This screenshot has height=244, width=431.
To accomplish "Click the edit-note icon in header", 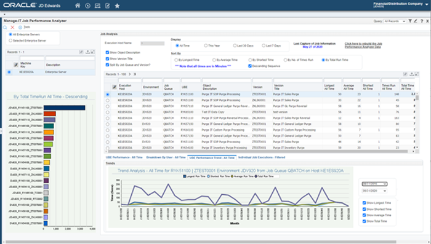I will 108,6.
